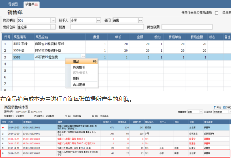Image resolution: width=234 pixels, height=158 pixels.
Task: Close the 销售单 tab with its red X
Action: tap(36, 5)
